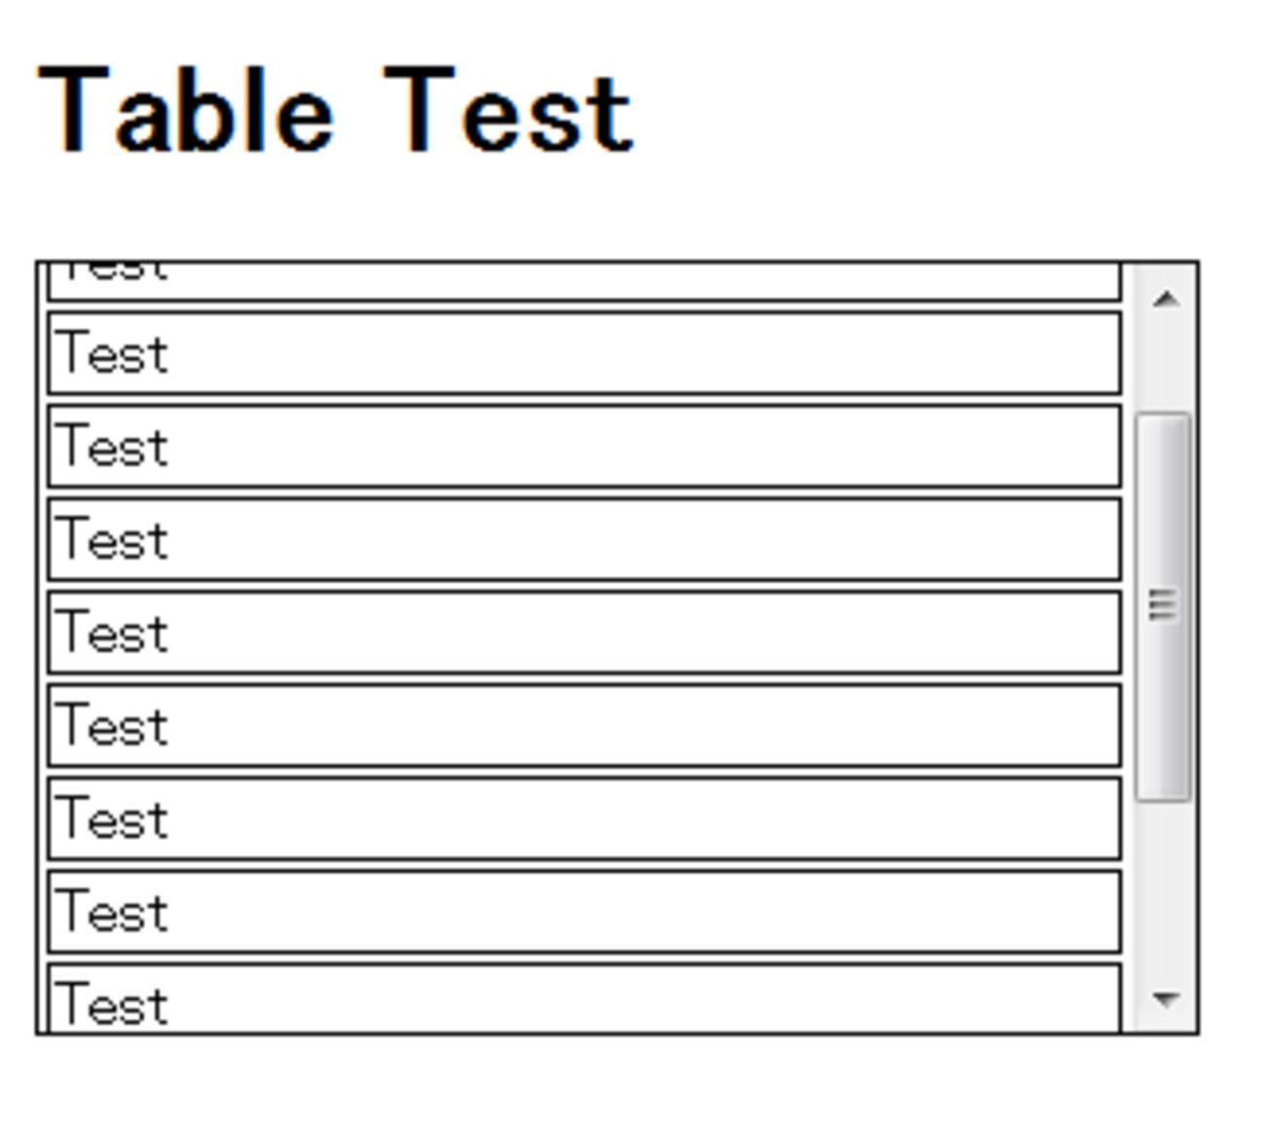Select the first fully visible Test row
Image resolution: width=1266 pixels, height=1129 pixels.
click(584, 353)
